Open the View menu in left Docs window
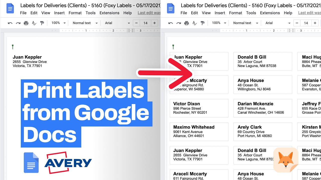The height and width of the screenshot is (180, 321). 46,13
